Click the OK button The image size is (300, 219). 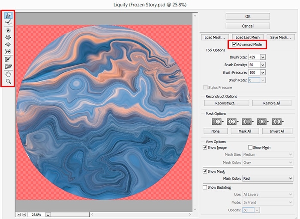coord(248,16)
